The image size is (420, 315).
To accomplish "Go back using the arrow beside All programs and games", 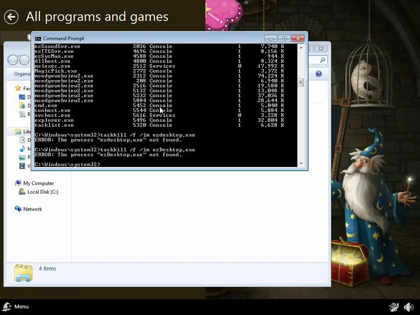I will tap(11, 17).
